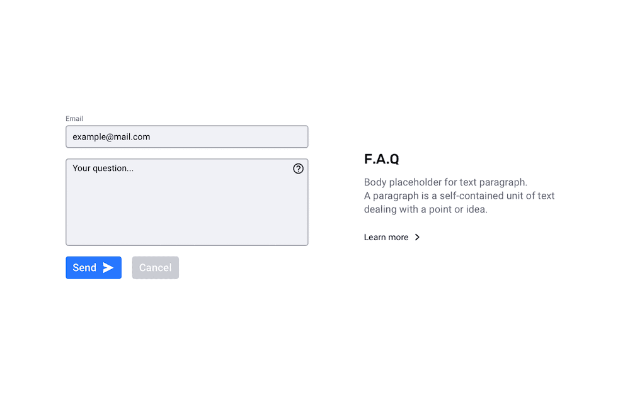Click the F.A.Q heading

point(381,159)
